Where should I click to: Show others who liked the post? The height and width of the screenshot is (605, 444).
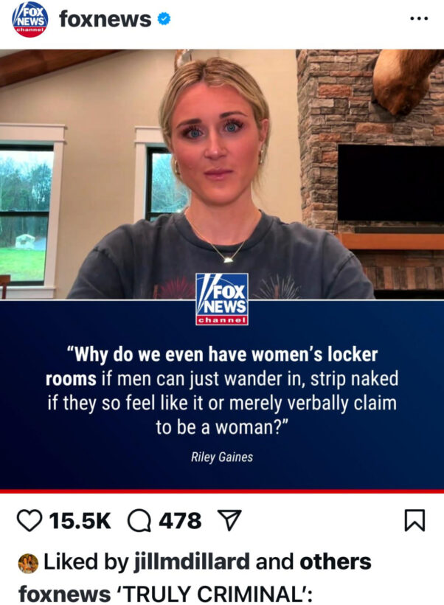click(336, 561)
